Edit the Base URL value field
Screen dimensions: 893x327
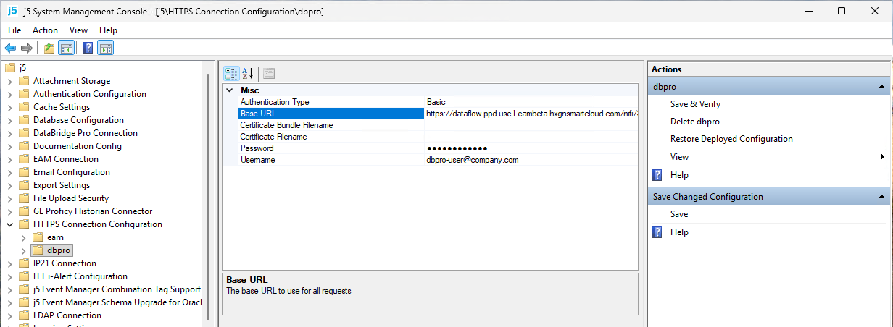coord(531,114)
